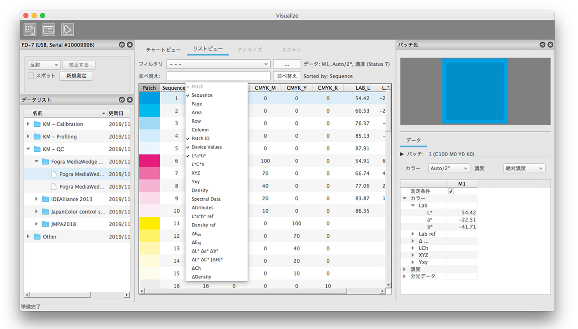Viewport: 578px width, 329px height.
Task: Toggle the 測定条件 M1 checkbox
Action: [451, 191]
